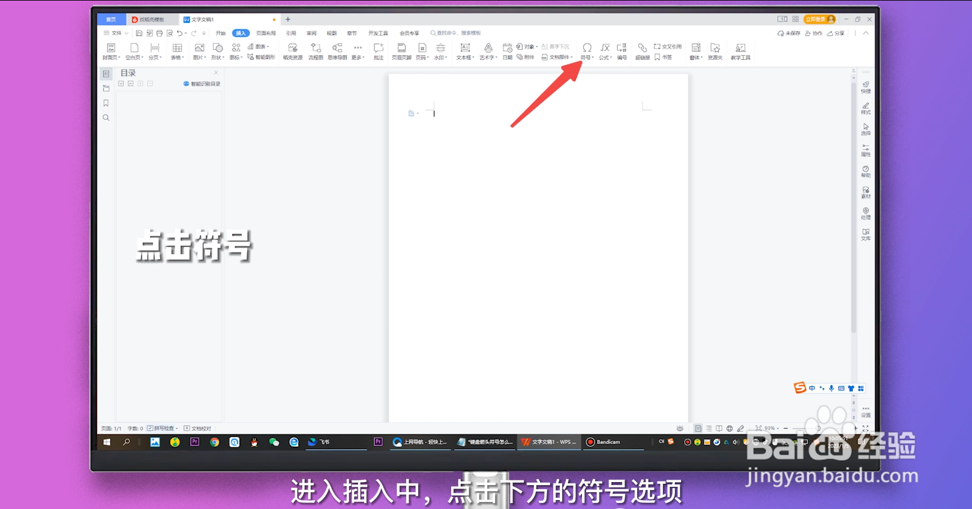Open the 表格 table dropdown

coord(177,51)
